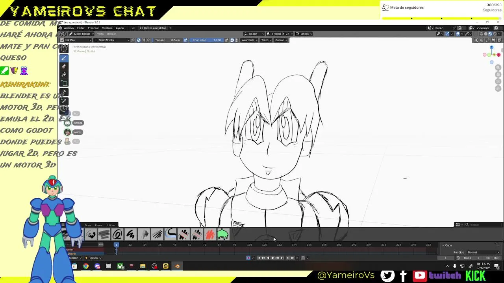Switch to material preview shading
The image size is (504, 283).
(x=490, y=34)
